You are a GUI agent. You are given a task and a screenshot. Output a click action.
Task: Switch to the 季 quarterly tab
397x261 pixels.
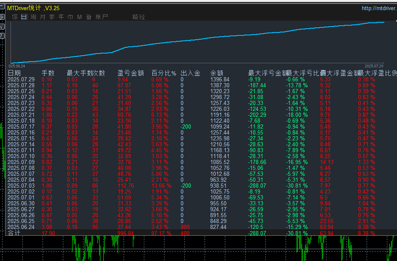(52, 17)
